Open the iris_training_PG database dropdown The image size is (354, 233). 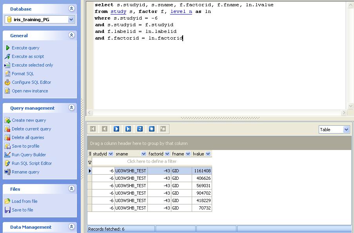pos(71,20)
